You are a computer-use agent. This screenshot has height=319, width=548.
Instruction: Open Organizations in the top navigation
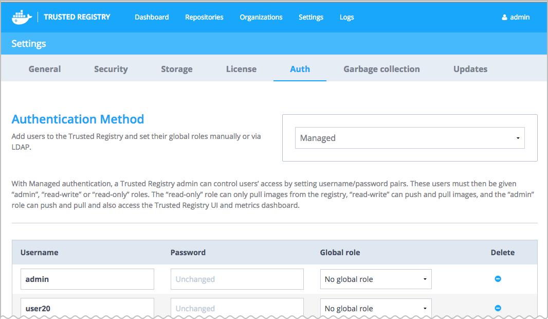(261, 17)
